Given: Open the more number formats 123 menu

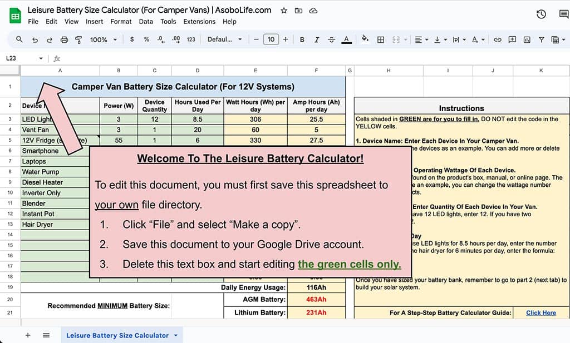Looking at the screenshot, I should click(191, 39).
